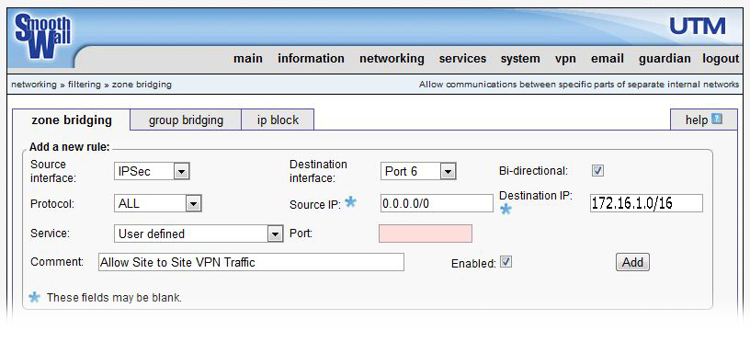Click the networking breadcrumb link
This screenshot has height=342, width=750.
point(33,85)
